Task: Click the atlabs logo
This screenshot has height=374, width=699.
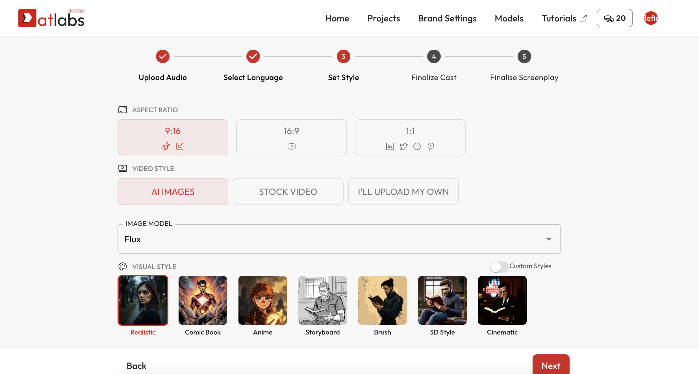Action: (51, 18)
